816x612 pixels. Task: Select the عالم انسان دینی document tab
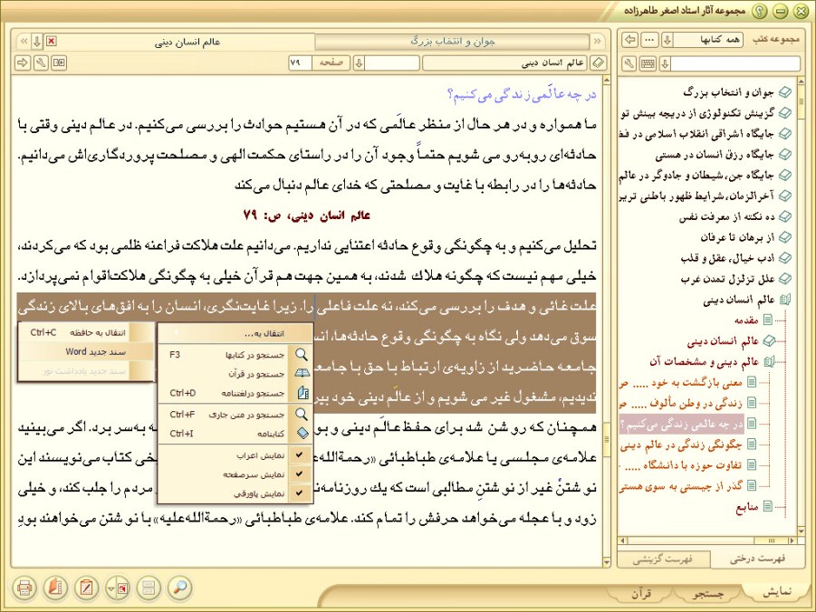click(187, 42)
